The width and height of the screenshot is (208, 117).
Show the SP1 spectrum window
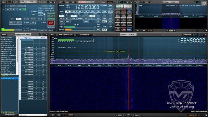tap(8, 9)
